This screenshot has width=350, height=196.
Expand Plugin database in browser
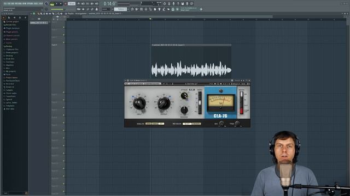(11, 28)
